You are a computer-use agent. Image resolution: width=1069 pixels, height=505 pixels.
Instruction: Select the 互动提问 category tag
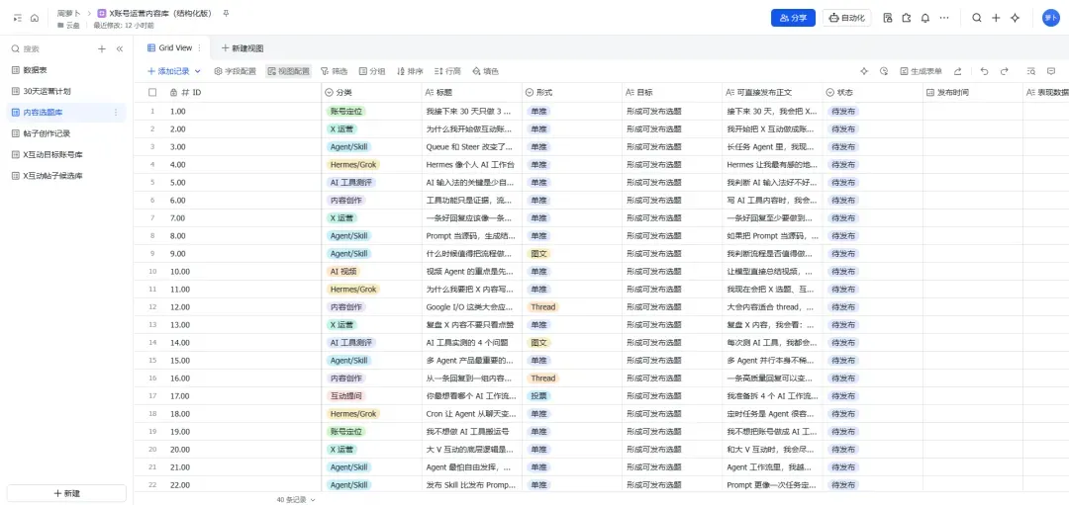[x=346, y=395]
